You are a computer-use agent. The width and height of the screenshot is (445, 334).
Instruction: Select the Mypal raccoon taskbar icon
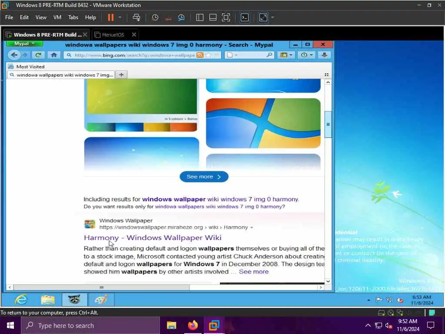(x=74, y=300)
